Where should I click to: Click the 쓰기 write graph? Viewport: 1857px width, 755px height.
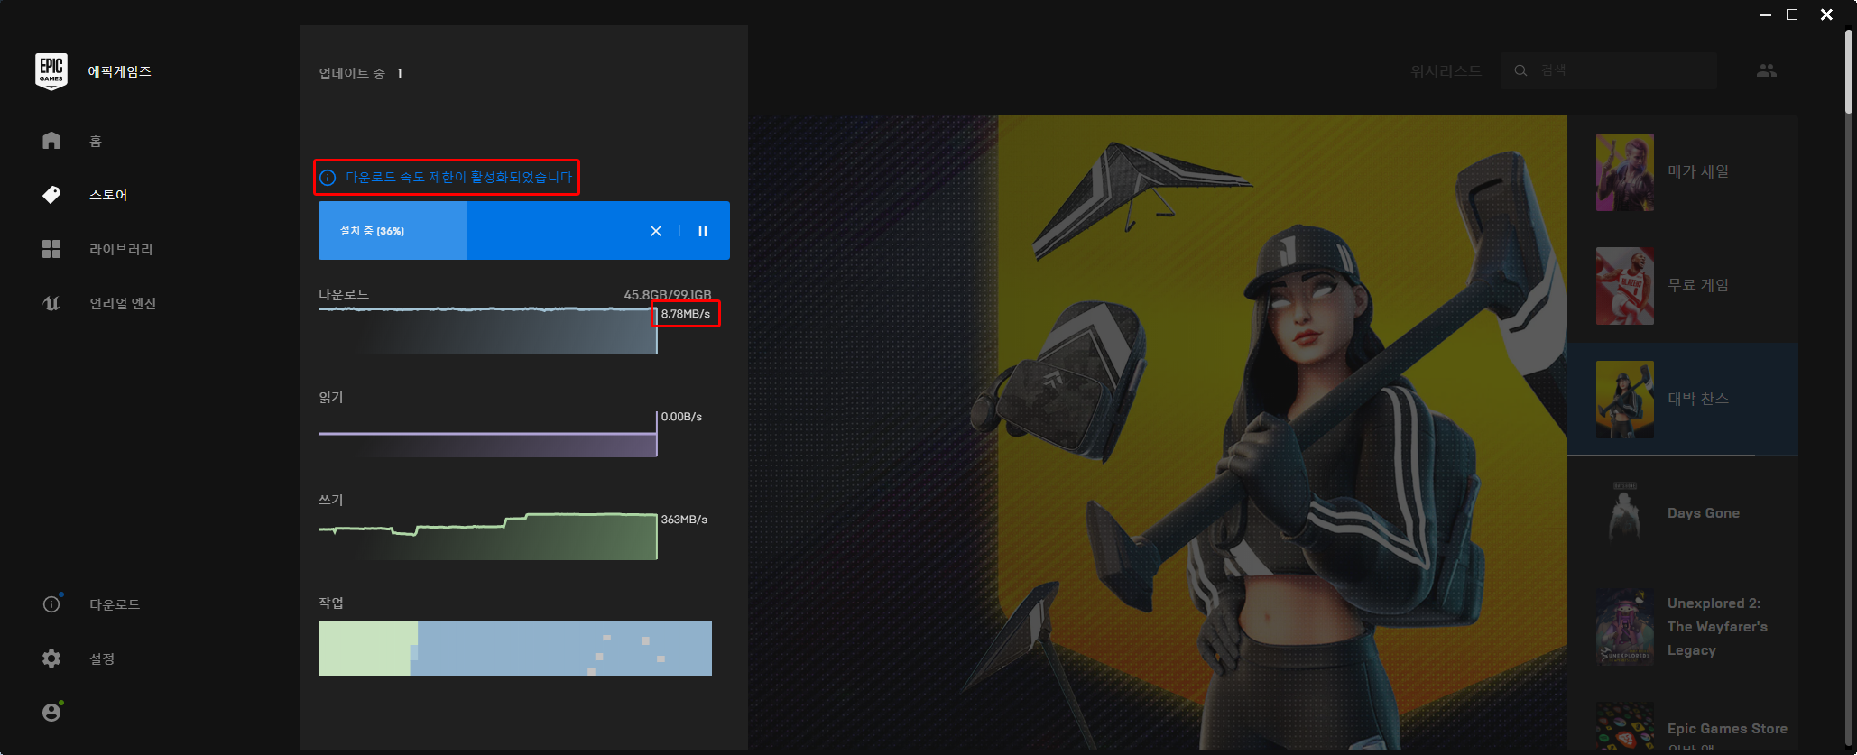[488, 536]
